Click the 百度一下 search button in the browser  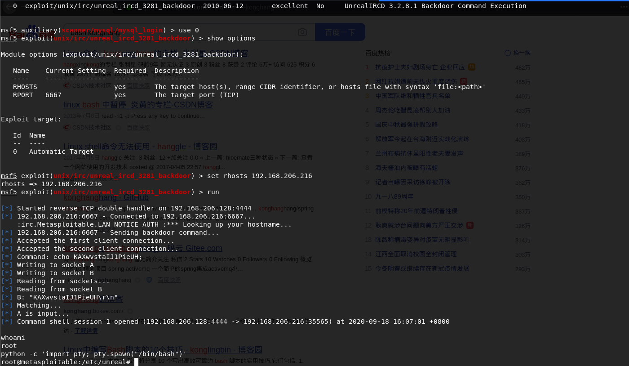coord(340,32)
